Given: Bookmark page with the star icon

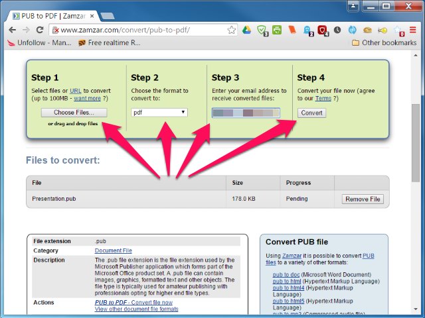Looking at the screenshot, I should point(231,30).
